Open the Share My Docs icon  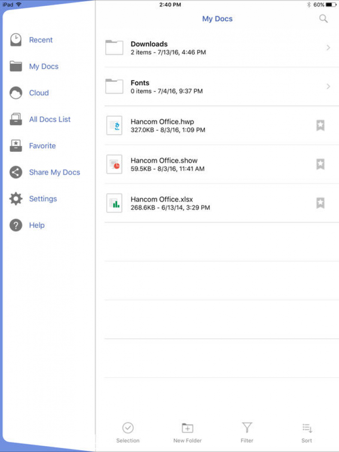coord(16,172)
